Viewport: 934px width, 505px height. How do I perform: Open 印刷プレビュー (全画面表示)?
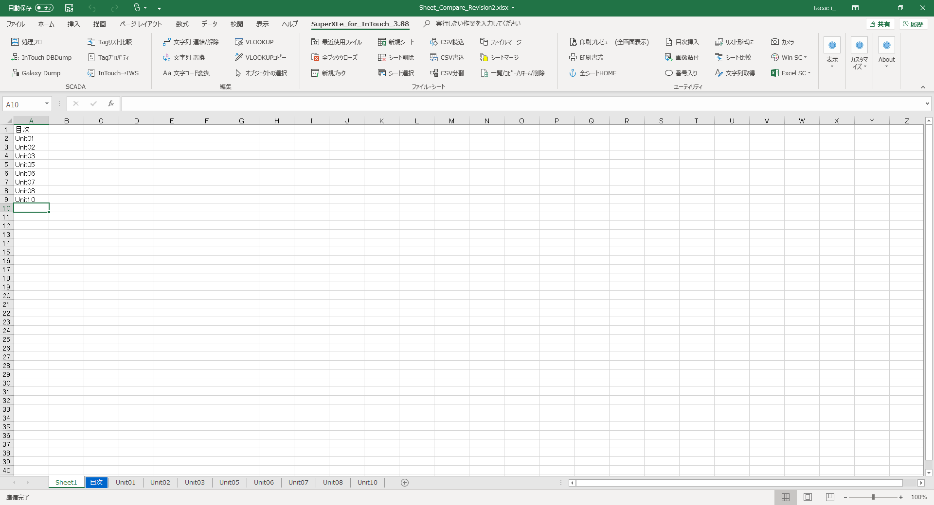[609, 42]
